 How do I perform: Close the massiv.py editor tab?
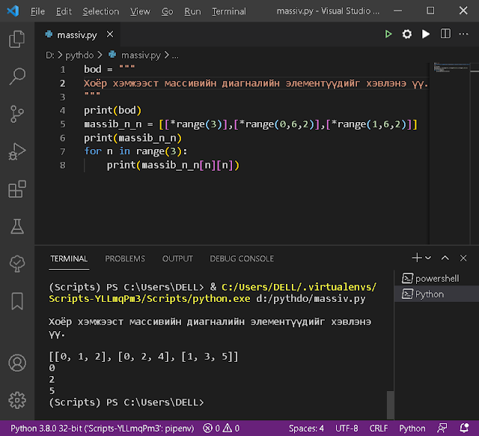110,34
